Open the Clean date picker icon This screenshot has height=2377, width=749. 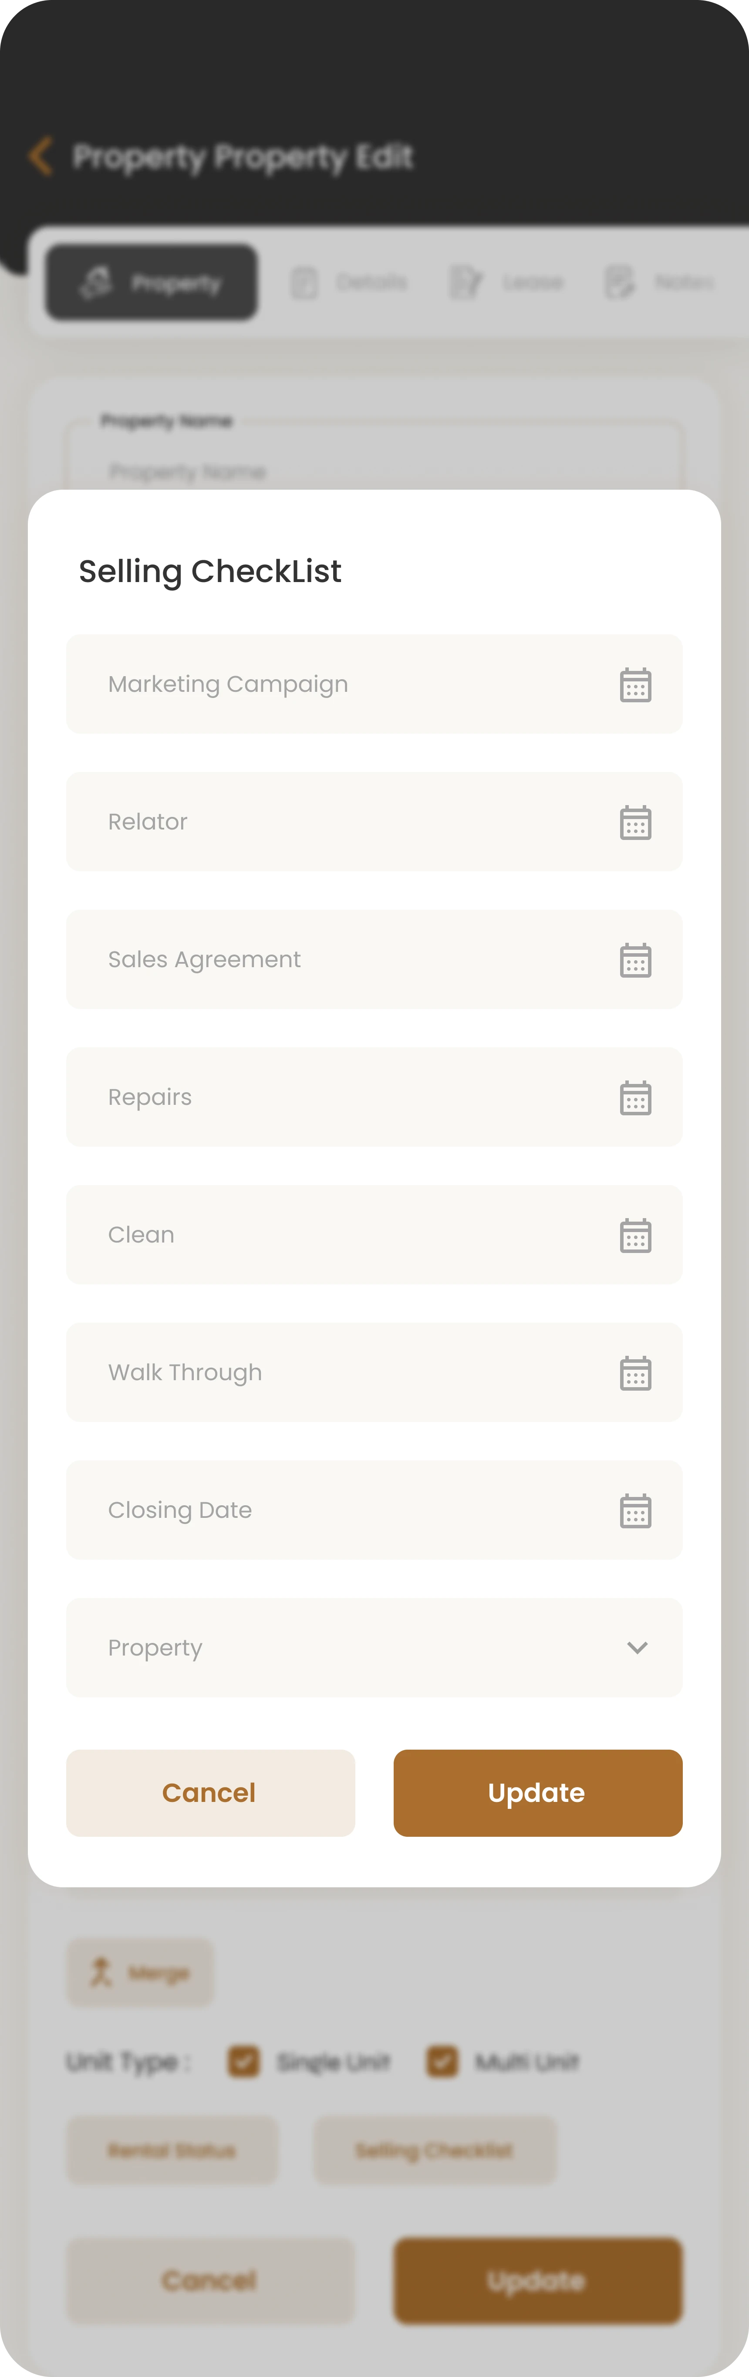coord(634,1235)
